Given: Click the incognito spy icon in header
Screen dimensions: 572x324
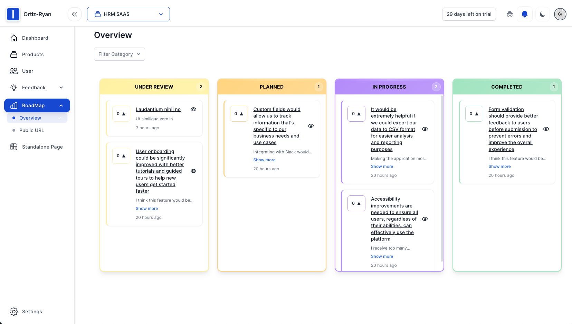Looking at the screenshot, I should [509, 14].
